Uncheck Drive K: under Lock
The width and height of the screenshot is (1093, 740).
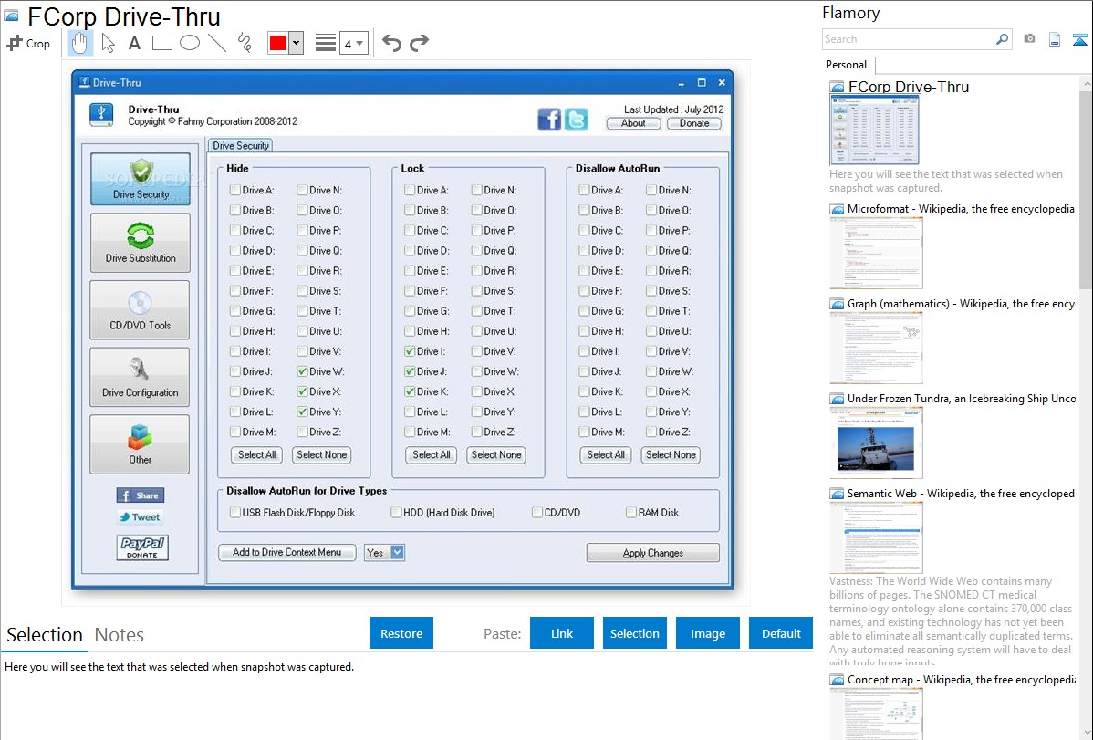click(x=409, y=391)
